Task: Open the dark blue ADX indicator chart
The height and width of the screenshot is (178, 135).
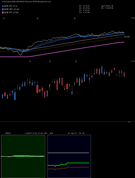Action: (69, 156)
